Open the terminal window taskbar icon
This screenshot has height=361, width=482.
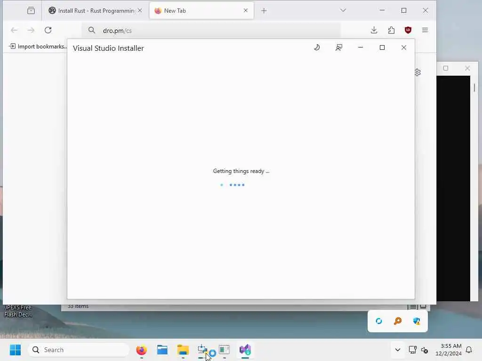(x=225, y=350)
